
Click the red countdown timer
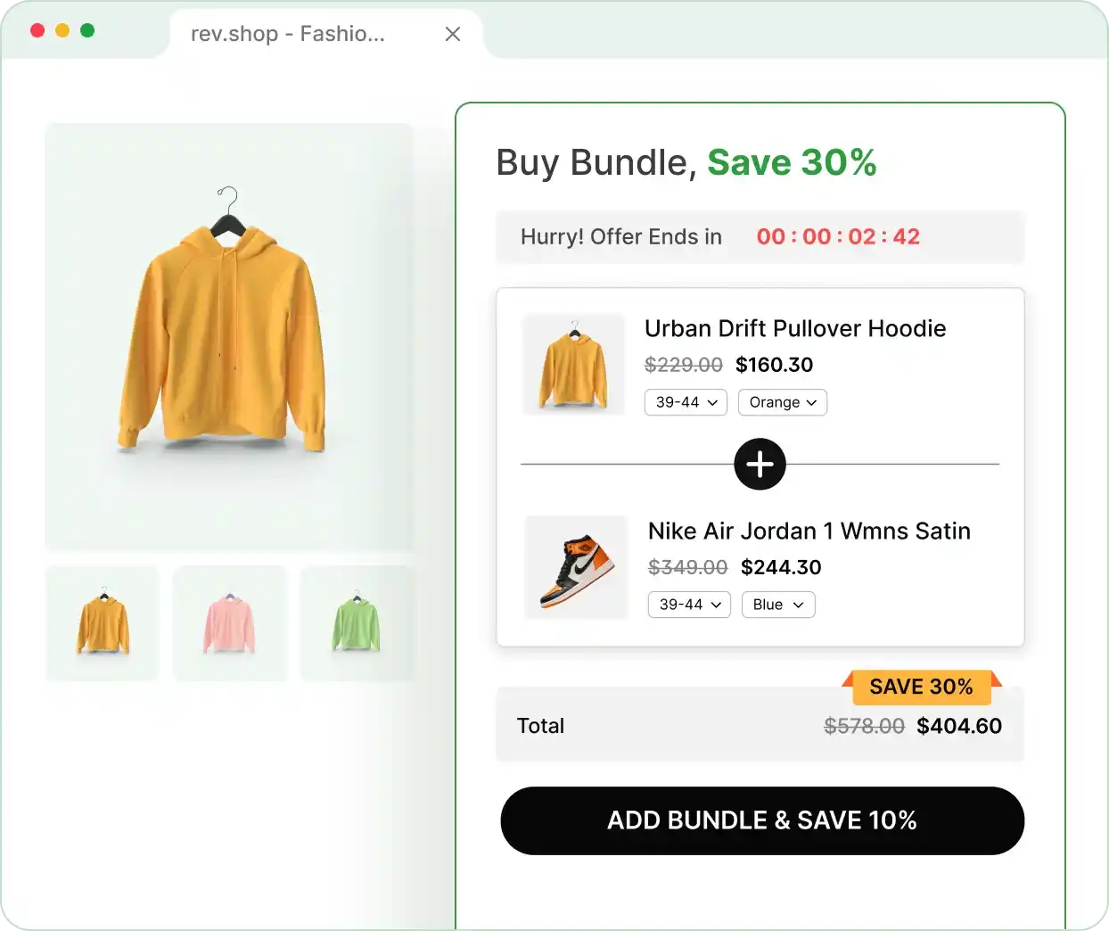pos(837,237)
